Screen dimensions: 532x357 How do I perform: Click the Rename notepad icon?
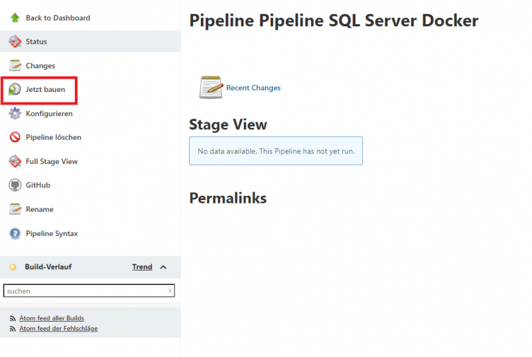[x=15, y=209]
